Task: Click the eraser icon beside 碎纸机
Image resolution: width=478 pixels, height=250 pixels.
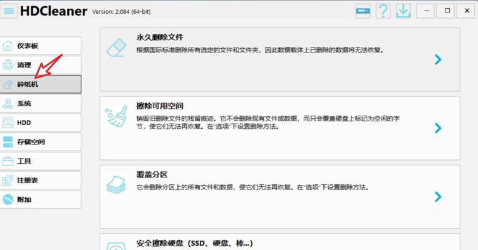Action: 8,84
